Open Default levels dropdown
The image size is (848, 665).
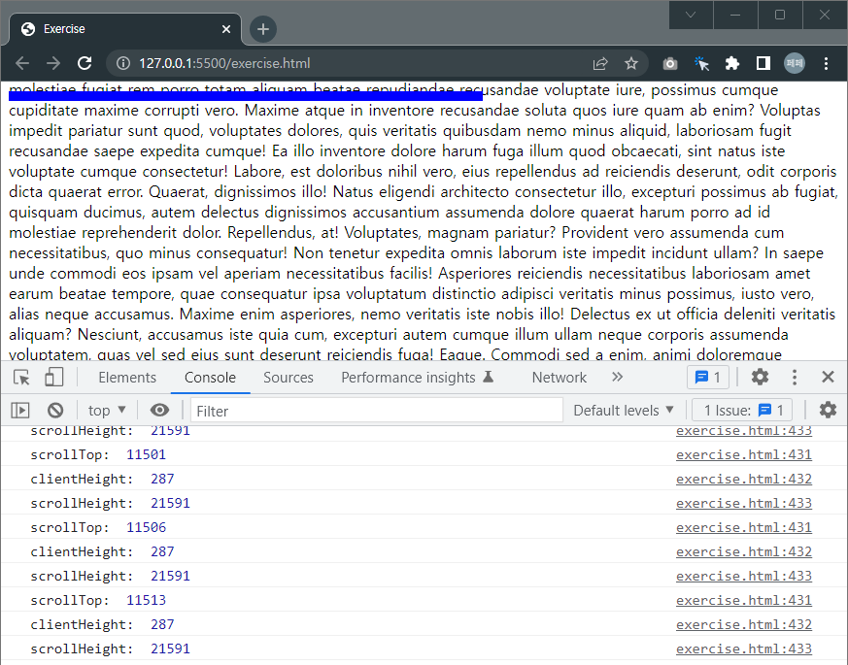point(624,411)
